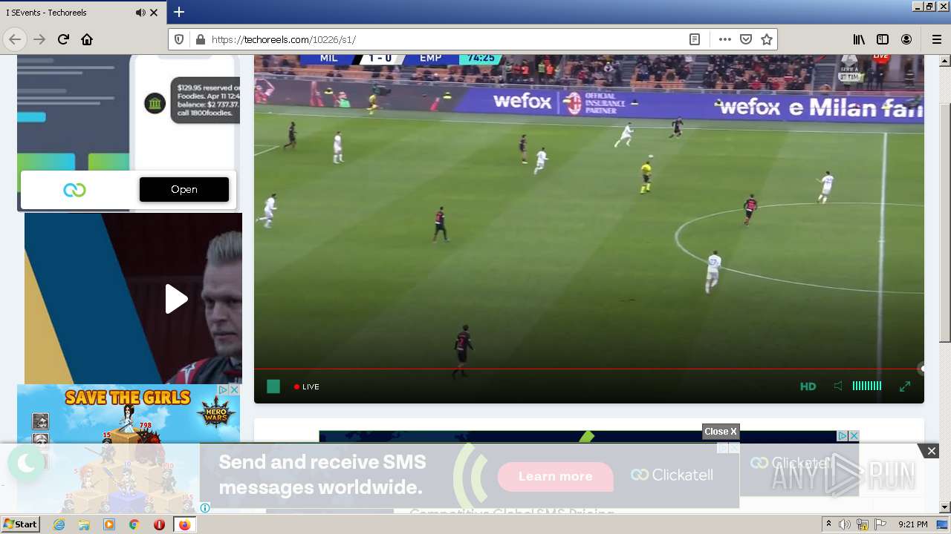
Task: Click the forward navigation arrow
Action: (x=39, y=39)
